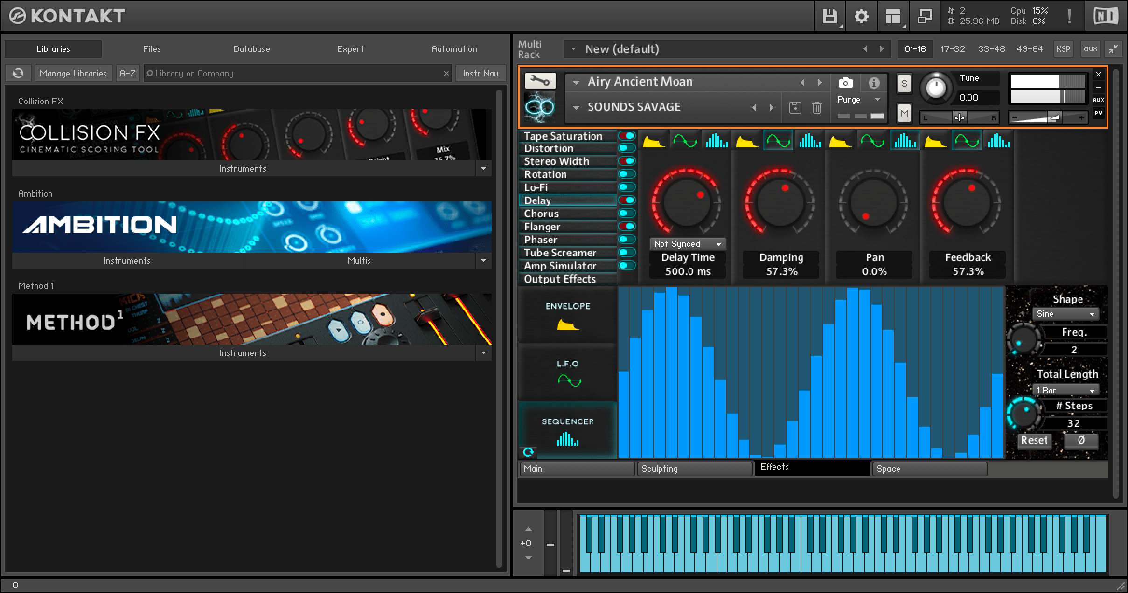The image size is (1128, 593).
Task: Click the instrument volume slider
Action: [x=1047, y=117]
